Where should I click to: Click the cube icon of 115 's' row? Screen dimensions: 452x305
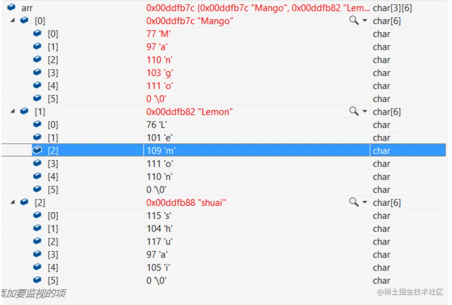[38, 215]
